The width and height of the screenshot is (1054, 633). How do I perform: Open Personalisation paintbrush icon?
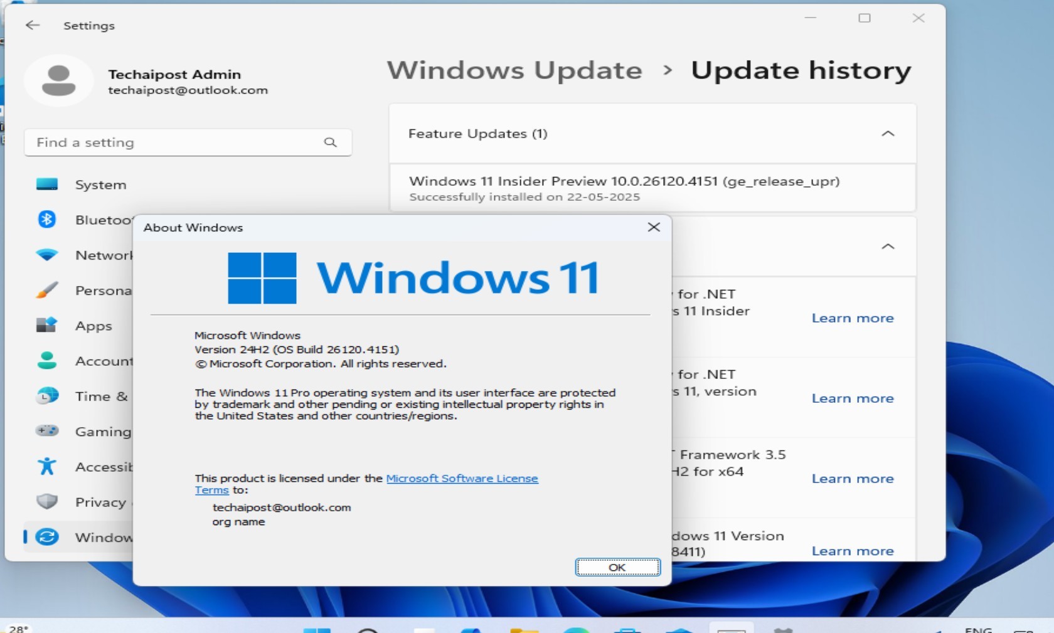point(47,290)
